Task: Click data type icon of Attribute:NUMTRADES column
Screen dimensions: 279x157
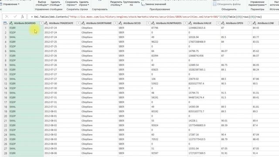Action: point(153,23)
